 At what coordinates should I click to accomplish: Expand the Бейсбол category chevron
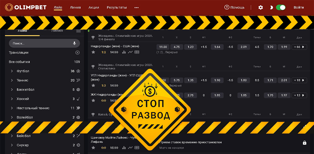coord(12,136)
